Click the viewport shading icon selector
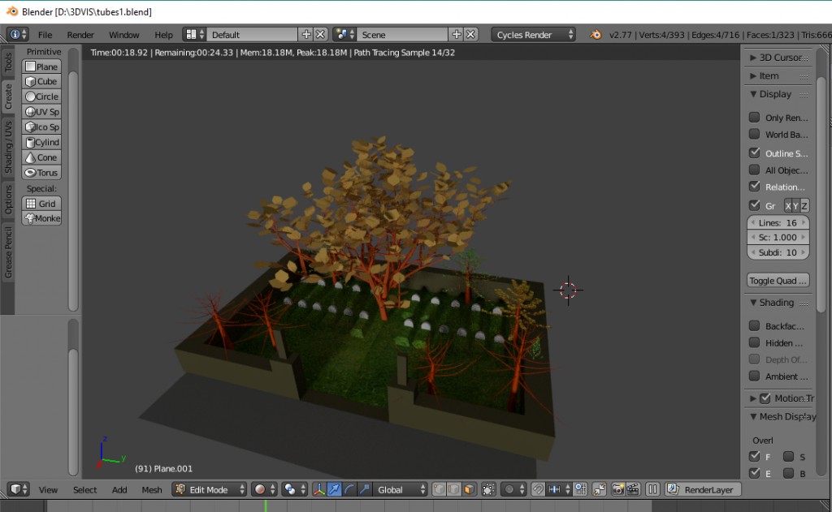This screenshot has height=512, width=832. [260, 489]
